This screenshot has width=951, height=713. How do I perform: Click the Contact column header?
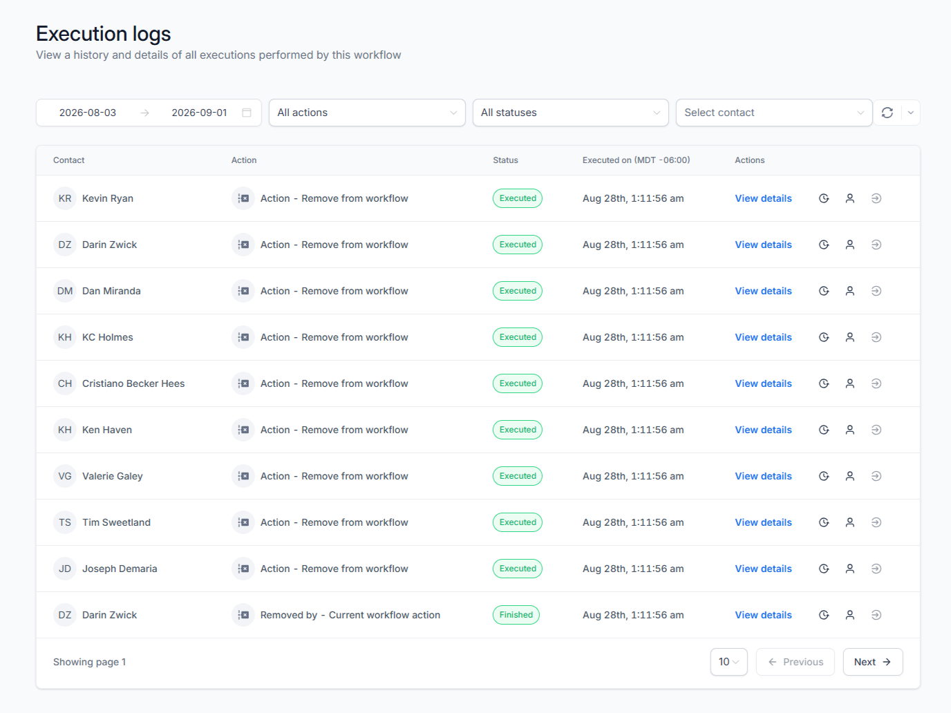pyautogui.click(x=69, y=160)
